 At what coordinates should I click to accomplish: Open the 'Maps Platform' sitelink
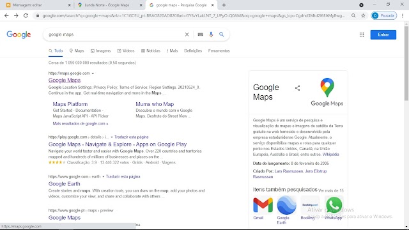coord(70,104)
